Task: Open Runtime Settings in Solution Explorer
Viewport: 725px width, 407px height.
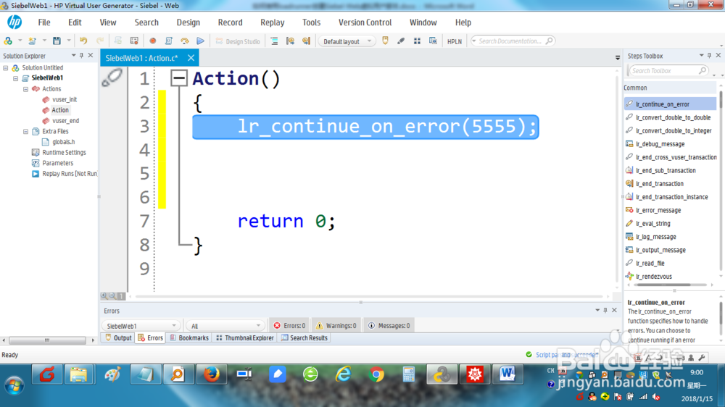Action: point(64,153)
